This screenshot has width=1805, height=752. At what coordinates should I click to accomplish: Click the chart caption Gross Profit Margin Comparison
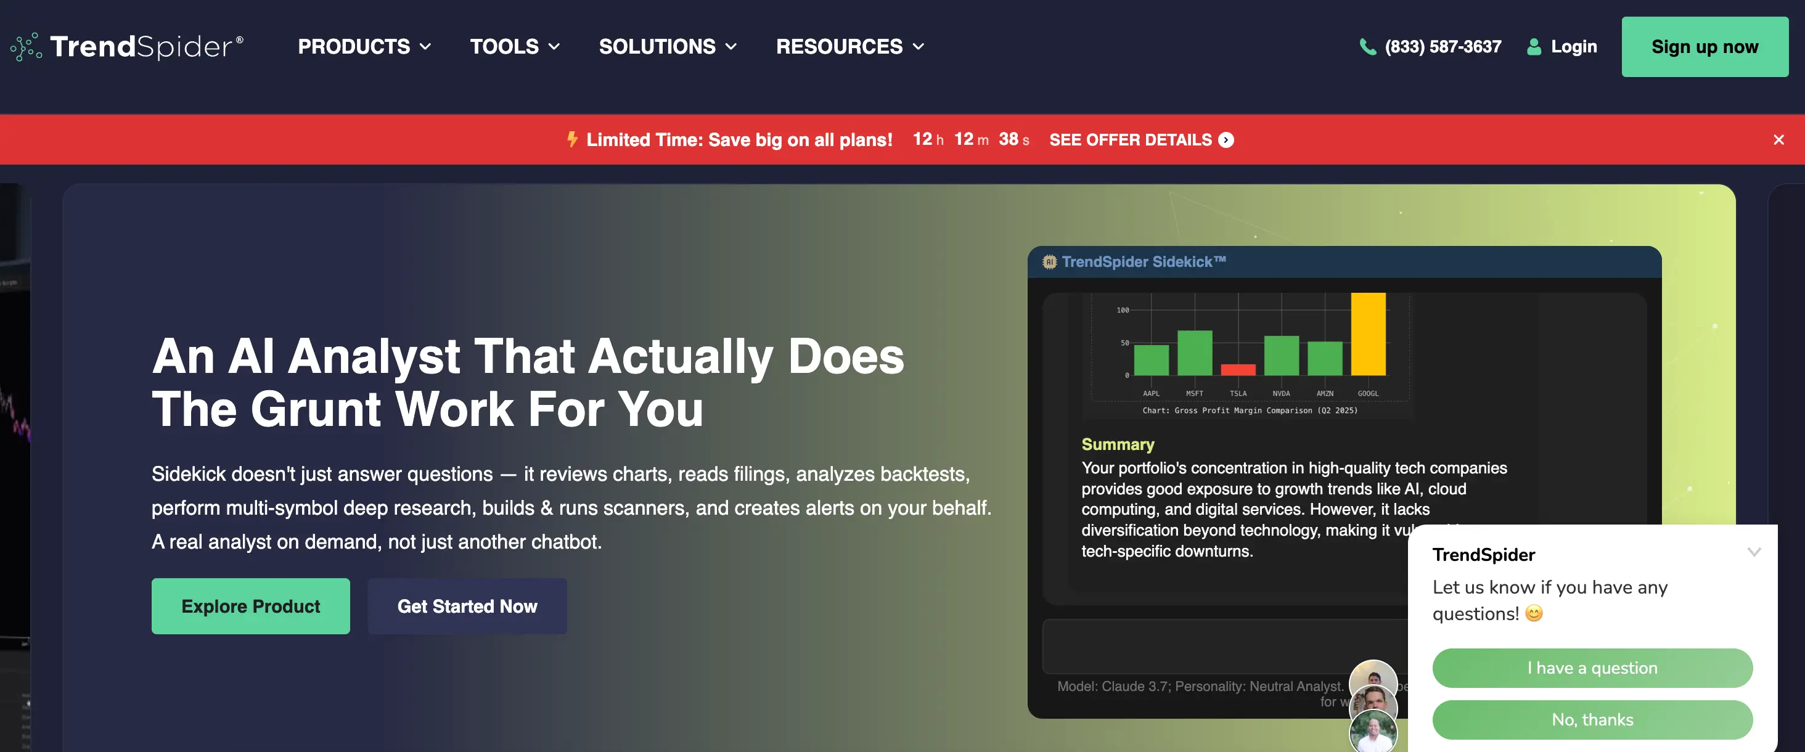[1250, 411]
